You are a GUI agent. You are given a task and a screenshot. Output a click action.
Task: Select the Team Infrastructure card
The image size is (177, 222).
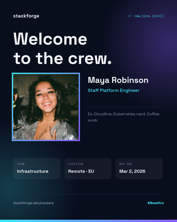point(37,169)
